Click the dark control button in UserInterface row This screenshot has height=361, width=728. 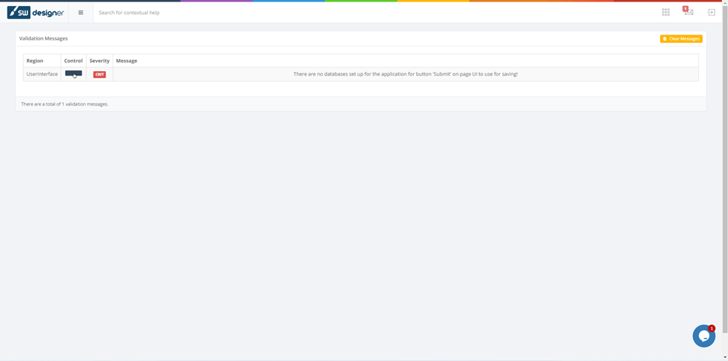tap(73, 73)
